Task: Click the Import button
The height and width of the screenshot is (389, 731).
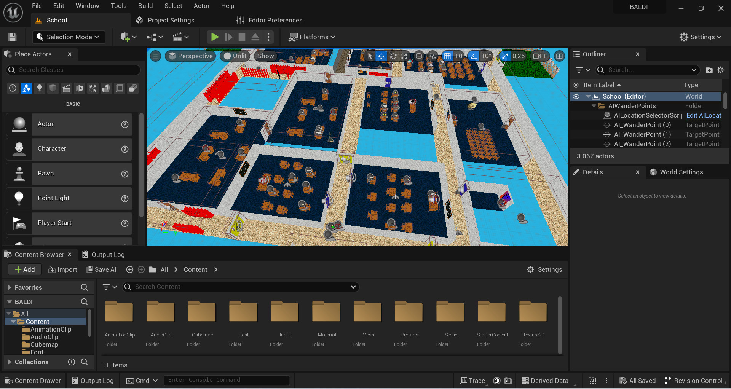Action: tap(63, 269)
